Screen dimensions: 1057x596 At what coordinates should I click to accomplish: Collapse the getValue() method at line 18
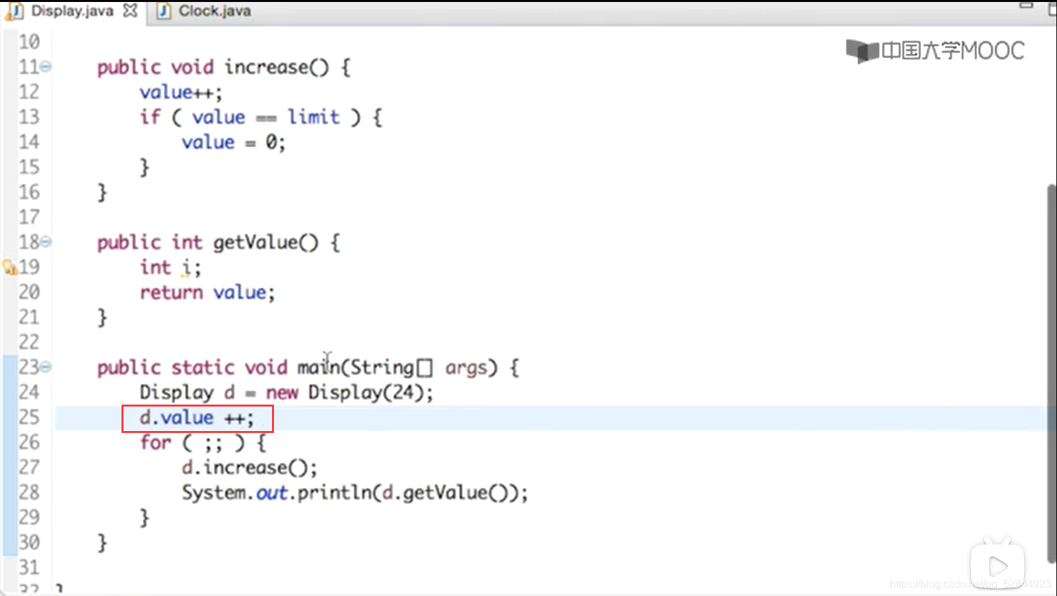coord(46,242)
